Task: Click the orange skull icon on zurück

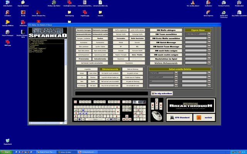Action: point(199,117)
